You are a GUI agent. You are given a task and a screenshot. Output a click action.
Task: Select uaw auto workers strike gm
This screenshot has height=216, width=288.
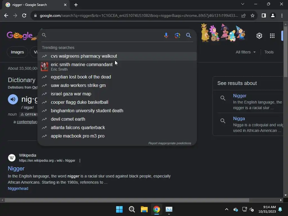pyautogui.click(x=117, y=85)
